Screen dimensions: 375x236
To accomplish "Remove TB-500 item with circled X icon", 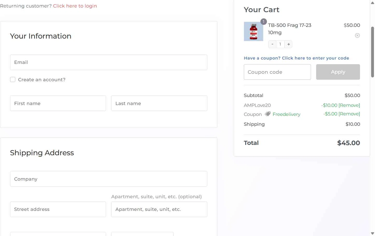I will (x=357, y=35).
